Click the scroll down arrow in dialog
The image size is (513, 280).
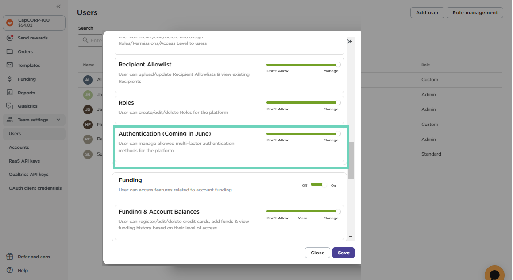coord(351,237)
